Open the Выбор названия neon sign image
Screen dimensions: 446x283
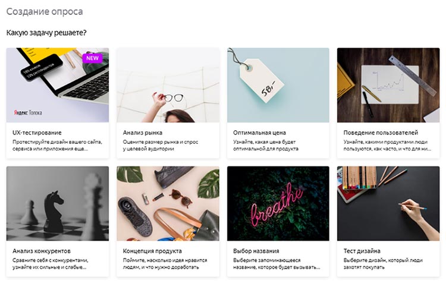point(278,203)
